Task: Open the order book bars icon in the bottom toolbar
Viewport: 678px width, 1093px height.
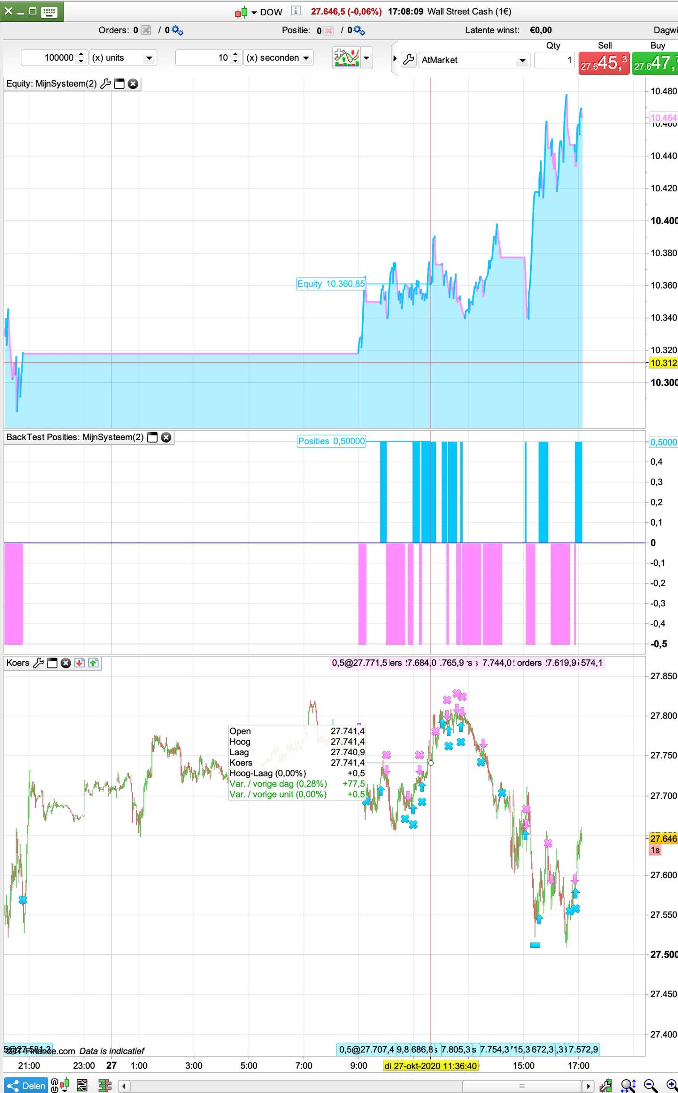Action: pos(105,1086)
